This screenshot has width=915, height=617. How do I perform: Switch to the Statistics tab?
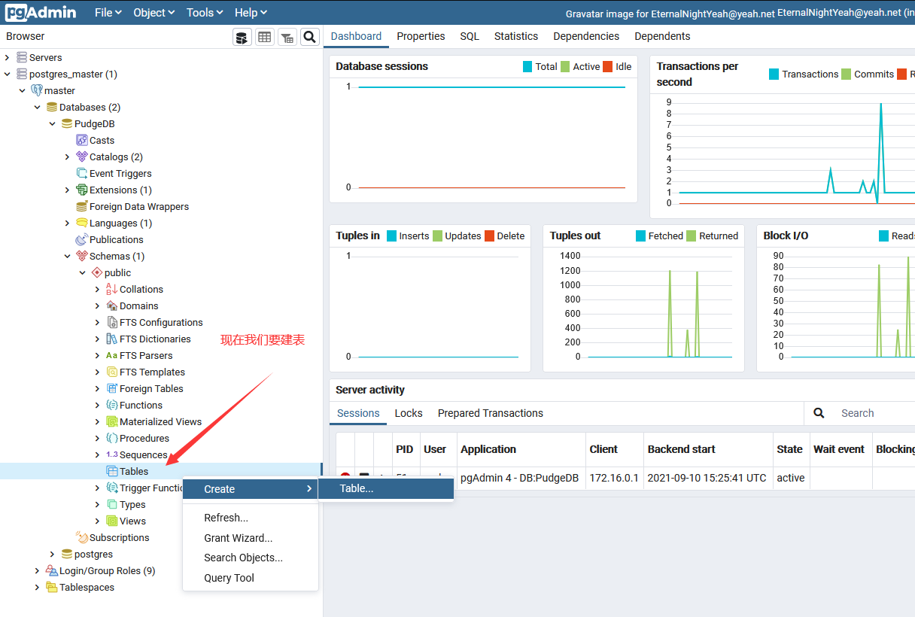pos(515,36)
